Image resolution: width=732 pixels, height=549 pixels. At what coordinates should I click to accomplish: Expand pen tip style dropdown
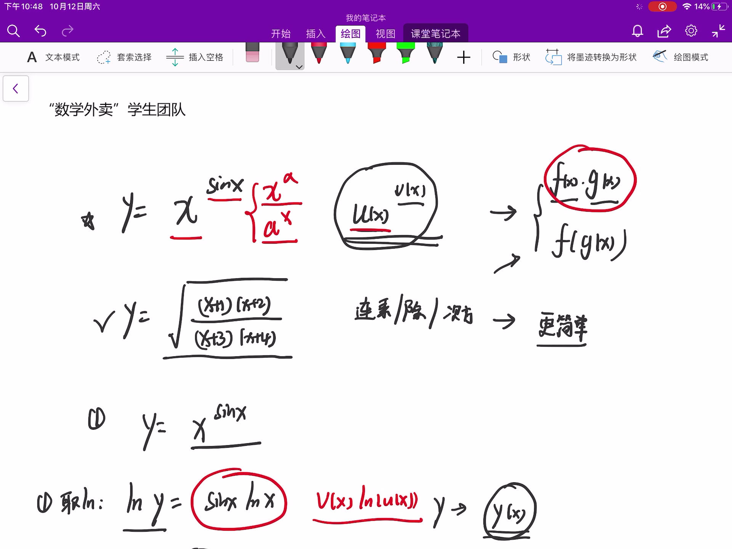(300, 67)
